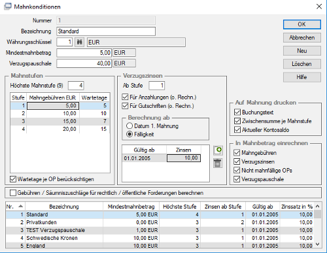Click Zinsen ab Stufe column header
The width and height of the screenshot is (327, 253).
tap(223, 207)
